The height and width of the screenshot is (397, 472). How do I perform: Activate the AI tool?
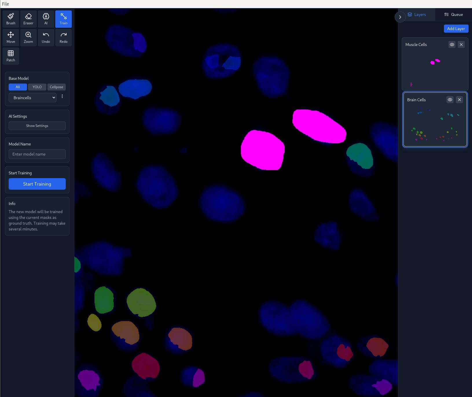click(46, 19)
